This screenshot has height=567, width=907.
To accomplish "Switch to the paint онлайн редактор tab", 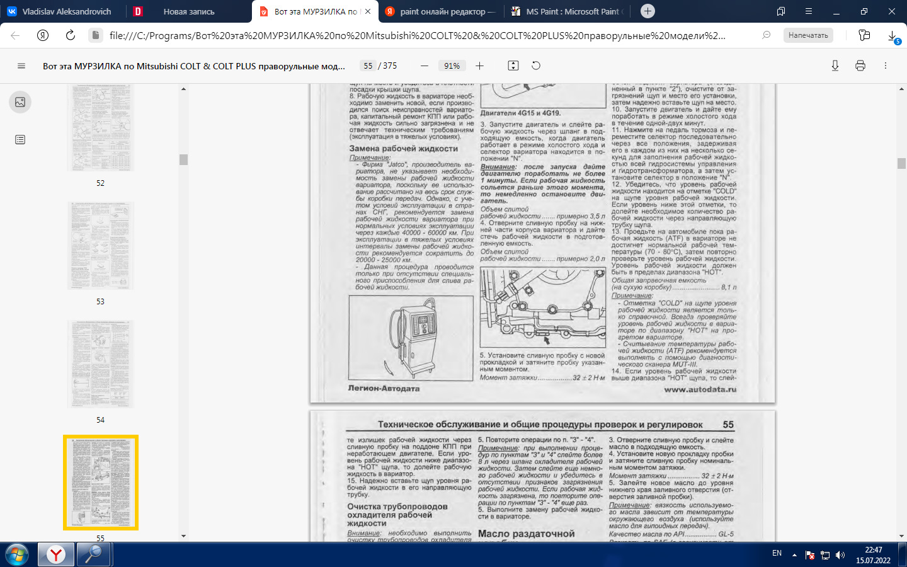I will click(441, 11).
